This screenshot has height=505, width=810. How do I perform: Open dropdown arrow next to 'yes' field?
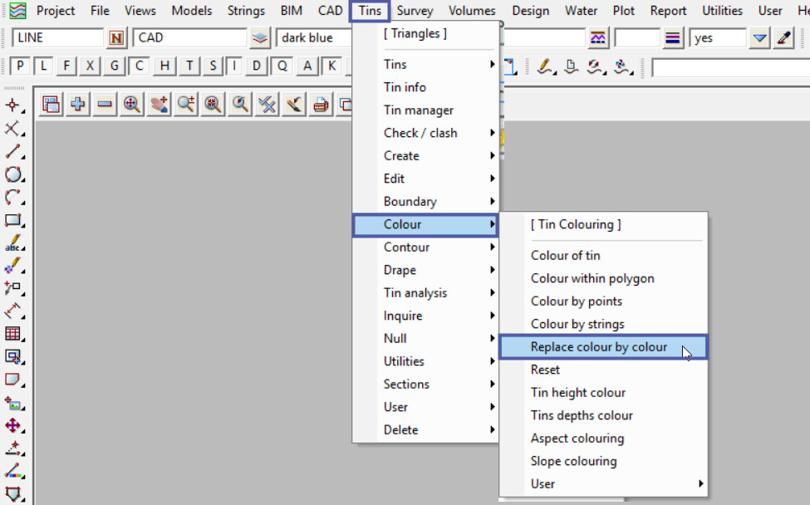(759, 37)
